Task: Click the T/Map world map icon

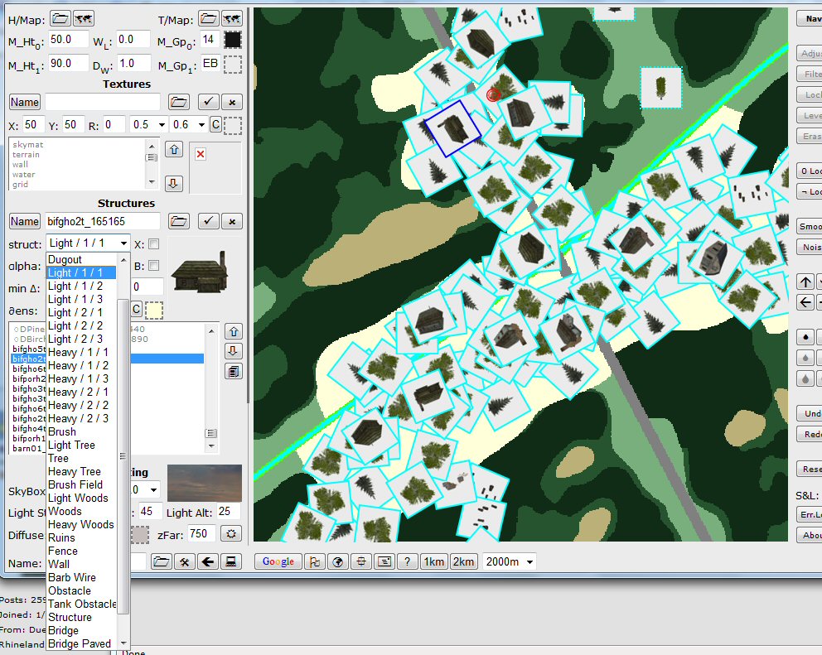Action: tap(232, 19)
